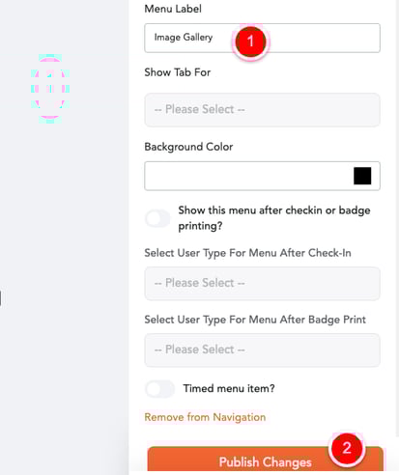Image resolution: width=399 pixels, height=475 pixels.
Task: Click the 'Menu Label' field heading
Action: coord(173,9)
